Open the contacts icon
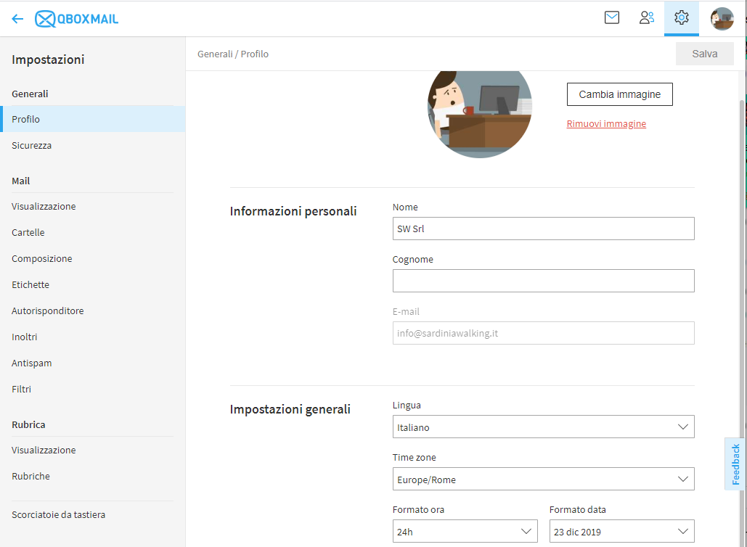This screenshot has height=547, width=747. point(646,18)
